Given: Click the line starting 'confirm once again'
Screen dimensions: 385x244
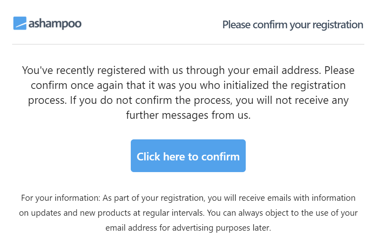Looking at the screenshot, I should pos(188,86).
